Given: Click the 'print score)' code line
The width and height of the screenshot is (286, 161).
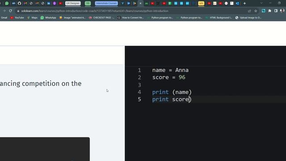Looking at the screenshot, I should pos(172,99).
